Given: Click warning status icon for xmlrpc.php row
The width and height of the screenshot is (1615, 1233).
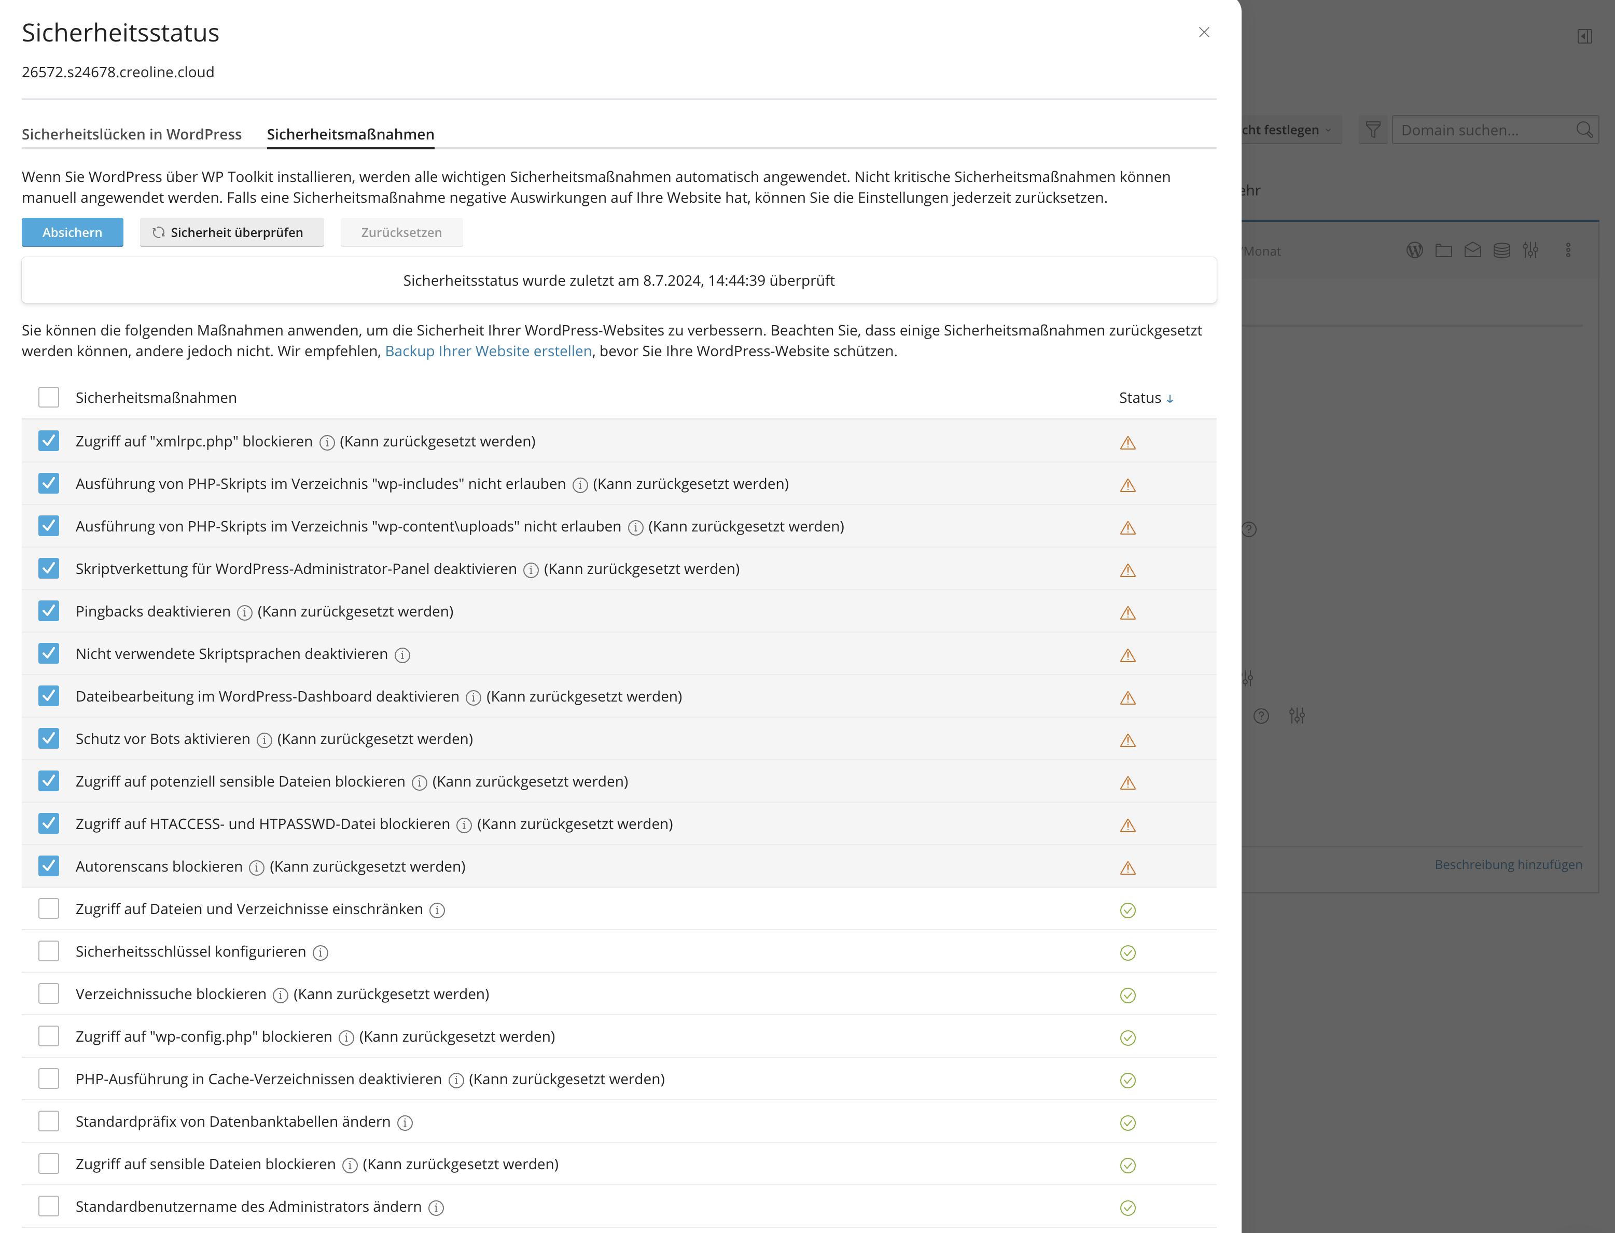Looking at the screenshot, I should (x=1127, y=443).
